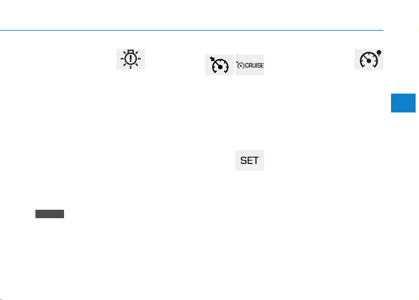Click the speed limiter gauge icon
This screenshot has width=419, height=300.
(369, 59)
